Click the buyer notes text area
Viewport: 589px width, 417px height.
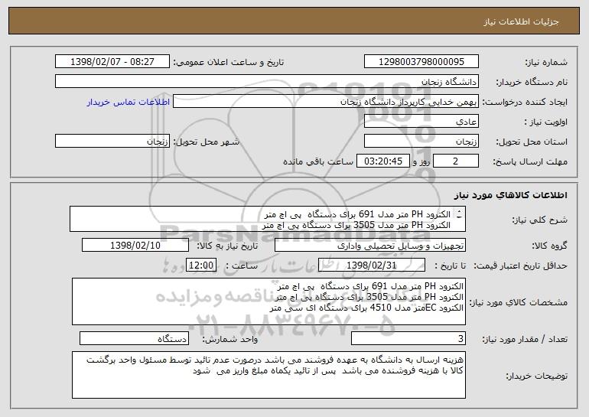point(268,375)
